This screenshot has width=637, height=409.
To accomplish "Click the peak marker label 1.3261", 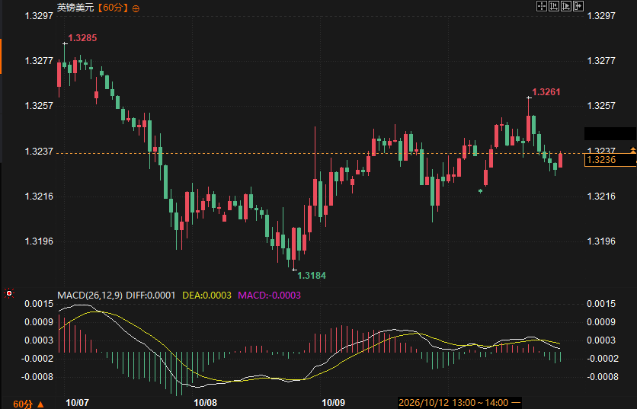I will tap(546, 92).
